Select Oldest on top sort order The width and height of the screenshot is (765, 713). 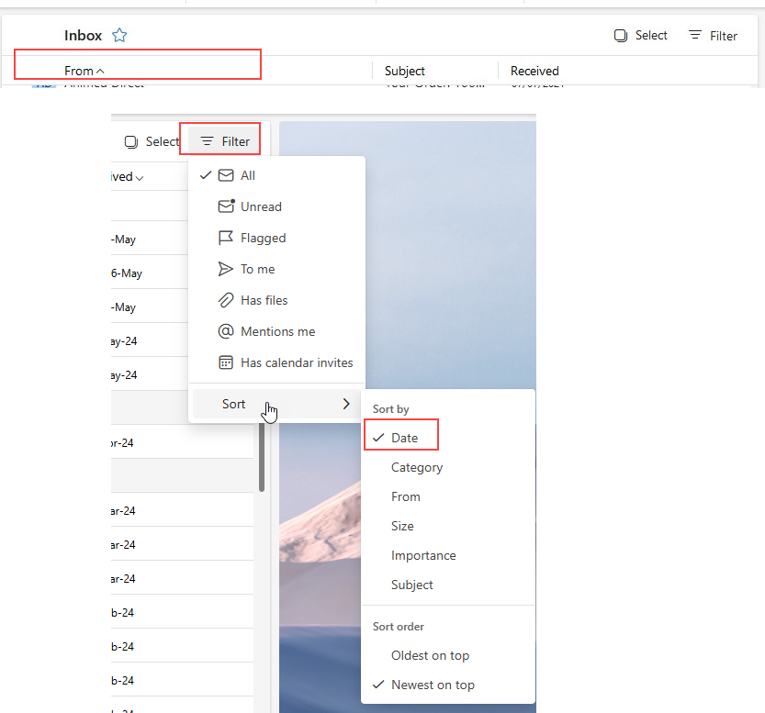click(x=448, y=655)
